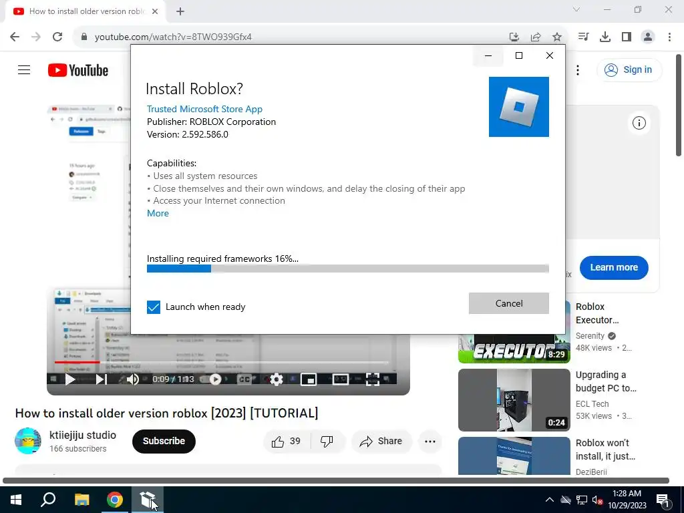This screenshot has width=684, height=513.
Task: Click the page vertical scrollbar
Action: [679, 105]
